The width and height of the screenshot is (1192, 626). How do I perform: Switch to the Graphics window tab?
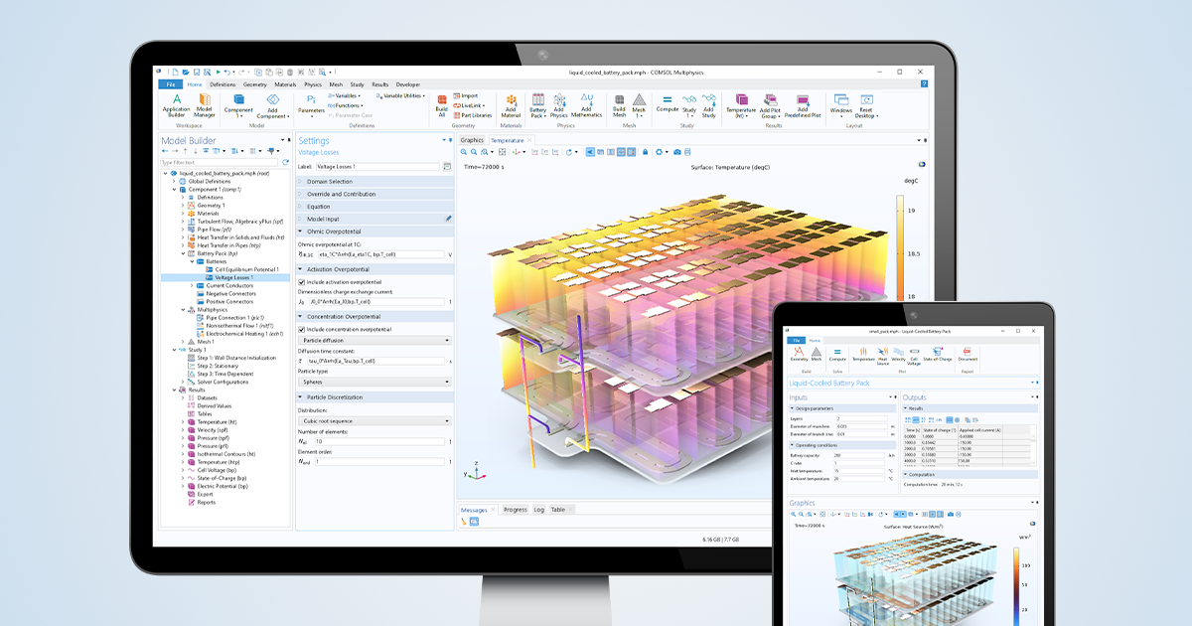[x=472, y=140]
